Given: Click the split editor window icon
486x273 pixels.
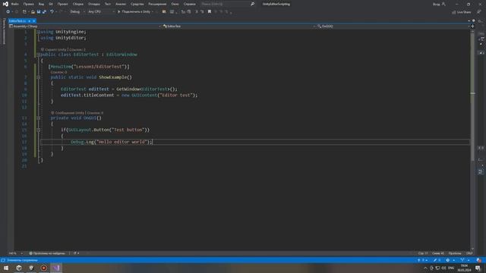Looking at the screenshot, I should coord(472,27).
